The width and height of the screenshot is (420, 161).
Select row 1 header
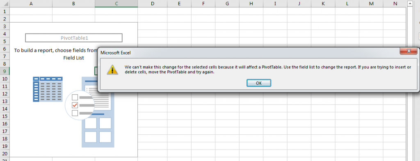tap(5, 11)
